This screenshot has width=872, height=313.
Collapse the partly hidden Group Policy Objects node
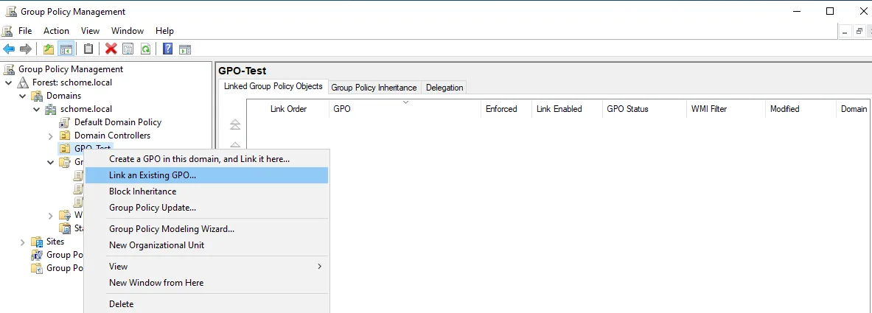(50, 162)
